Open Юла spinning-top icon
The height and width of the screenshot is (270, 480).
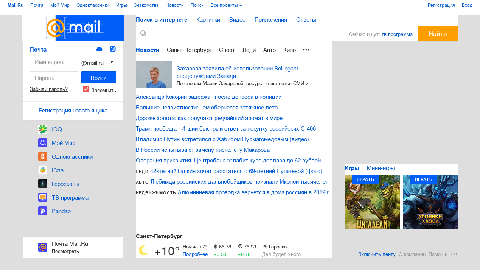coord(43,170)
